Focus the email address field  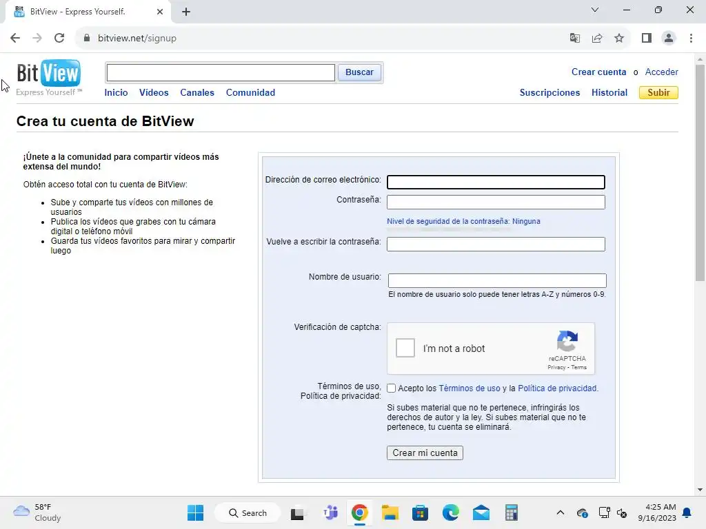pyautogui.click(x=496, y=182)
